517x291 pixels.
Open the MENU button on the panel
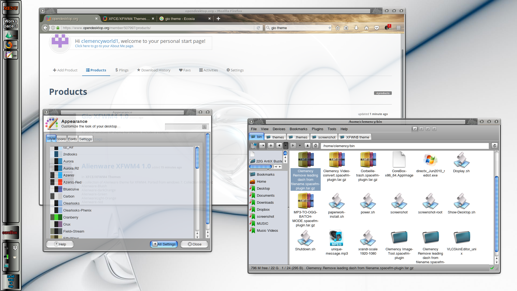click(11, 8)
